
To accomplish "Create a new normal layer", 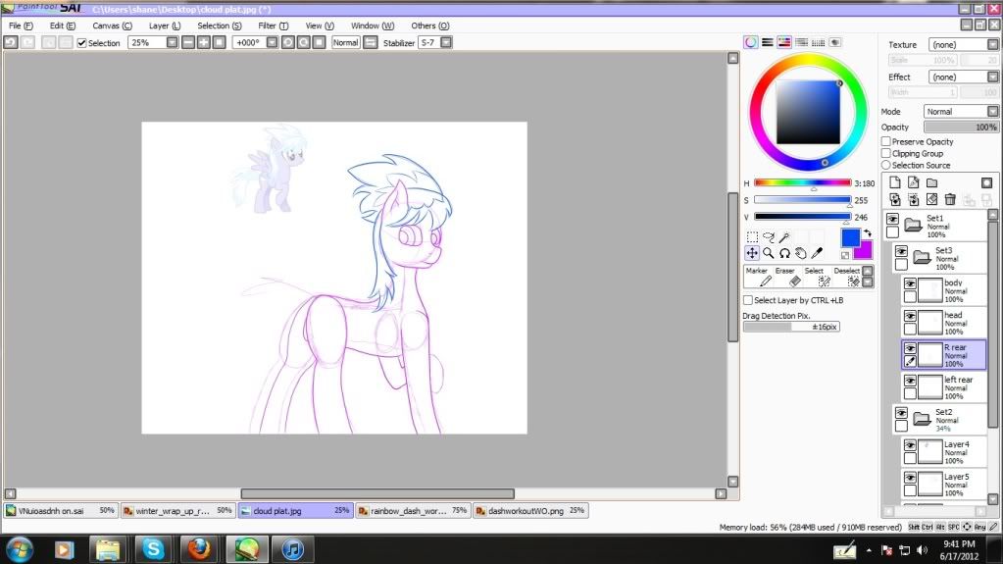I will (x=895, y=182).
